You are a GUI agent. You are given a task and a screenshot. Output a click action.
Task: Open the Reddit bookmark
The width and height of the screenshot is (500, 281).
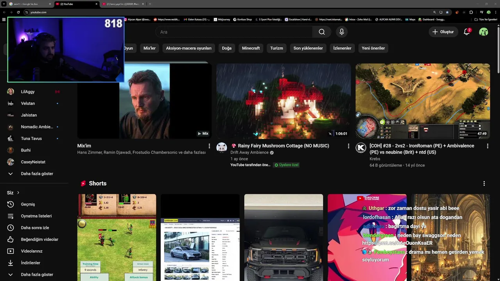pyautogui.click(x=167, y=20)
